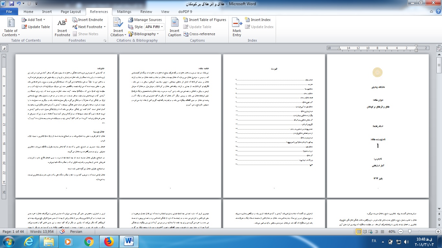Open the File menu tab
Viewport: 442px width, 248px height.
pyautogui.click(x=9, y=12)
